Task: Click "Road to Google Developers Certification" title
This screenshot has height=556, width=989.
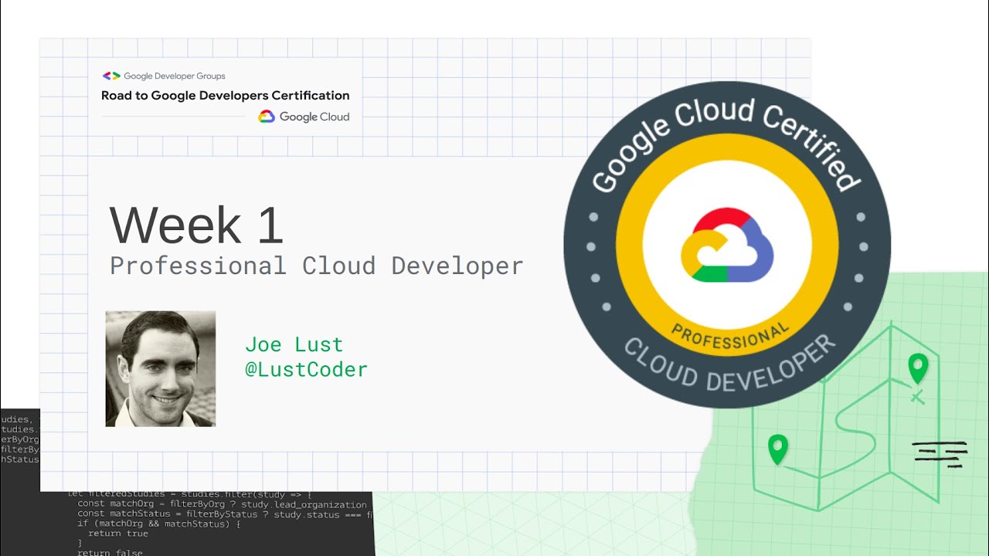Action: tap(226, 96)
